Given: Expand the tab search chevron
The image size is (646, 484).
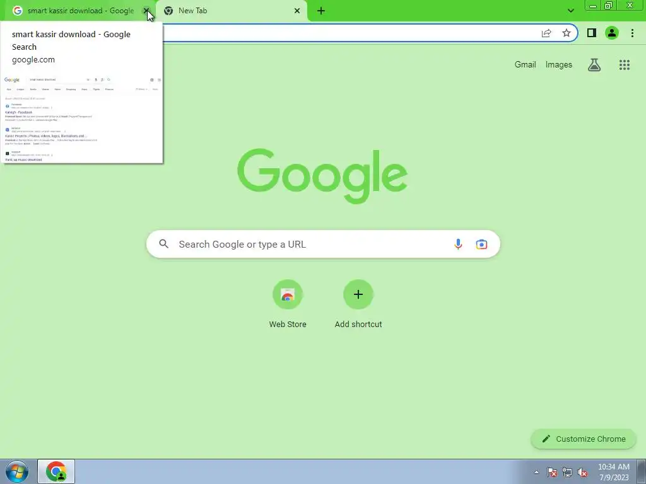Looking at the screenshot, I should (570, 11).
